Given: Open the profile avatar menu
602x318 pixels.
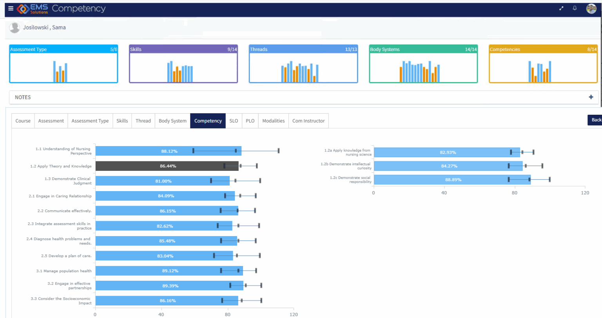Looking at the screenshot, I should pos(590,8).
